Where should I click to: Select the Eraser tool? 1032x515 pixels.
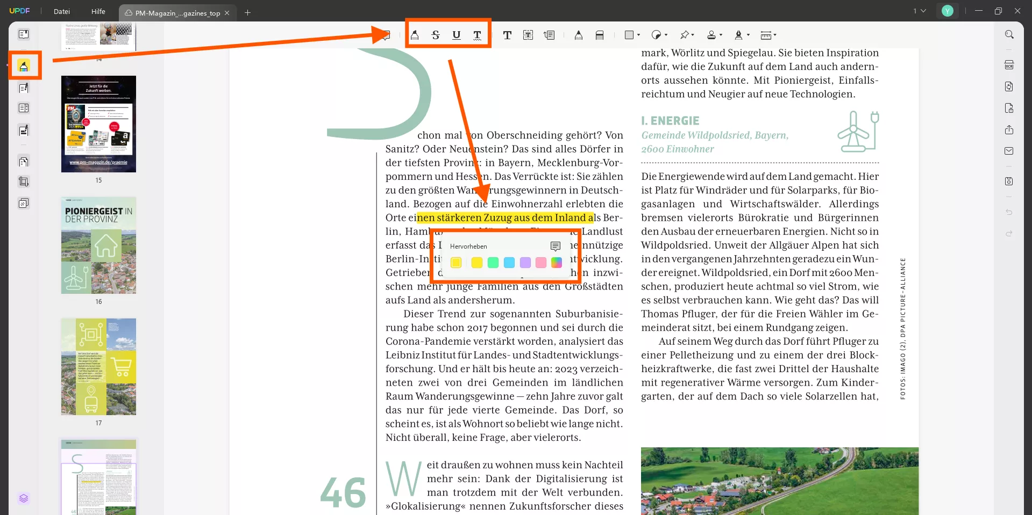(x=600, y=35)
